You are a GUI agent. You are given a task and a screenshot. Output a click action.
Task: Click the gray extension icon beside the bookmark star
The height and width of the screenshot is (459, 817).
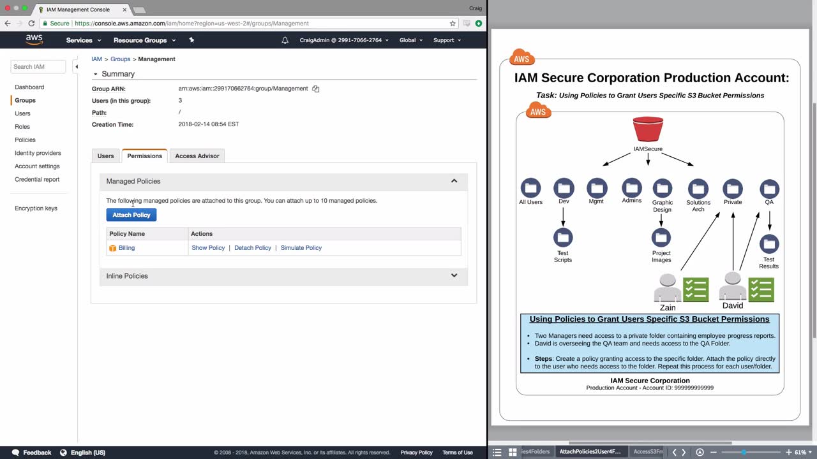(x=467, y=24)
